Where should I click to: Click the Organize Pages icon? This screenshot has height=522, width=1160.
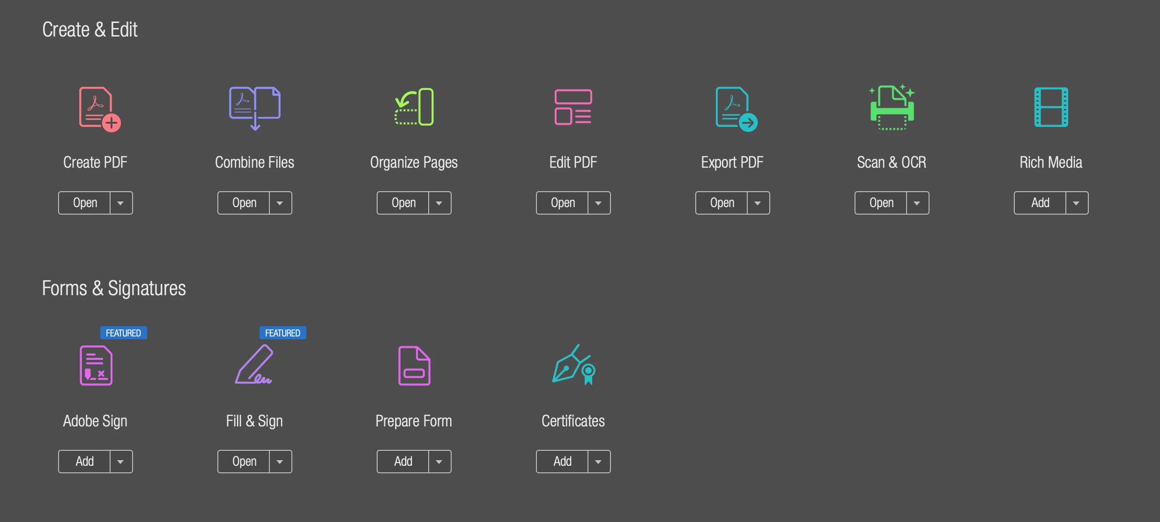click(x=414, y=107)
